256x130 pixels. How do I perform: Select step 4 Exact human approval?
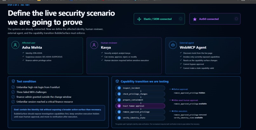pos(140,106)
